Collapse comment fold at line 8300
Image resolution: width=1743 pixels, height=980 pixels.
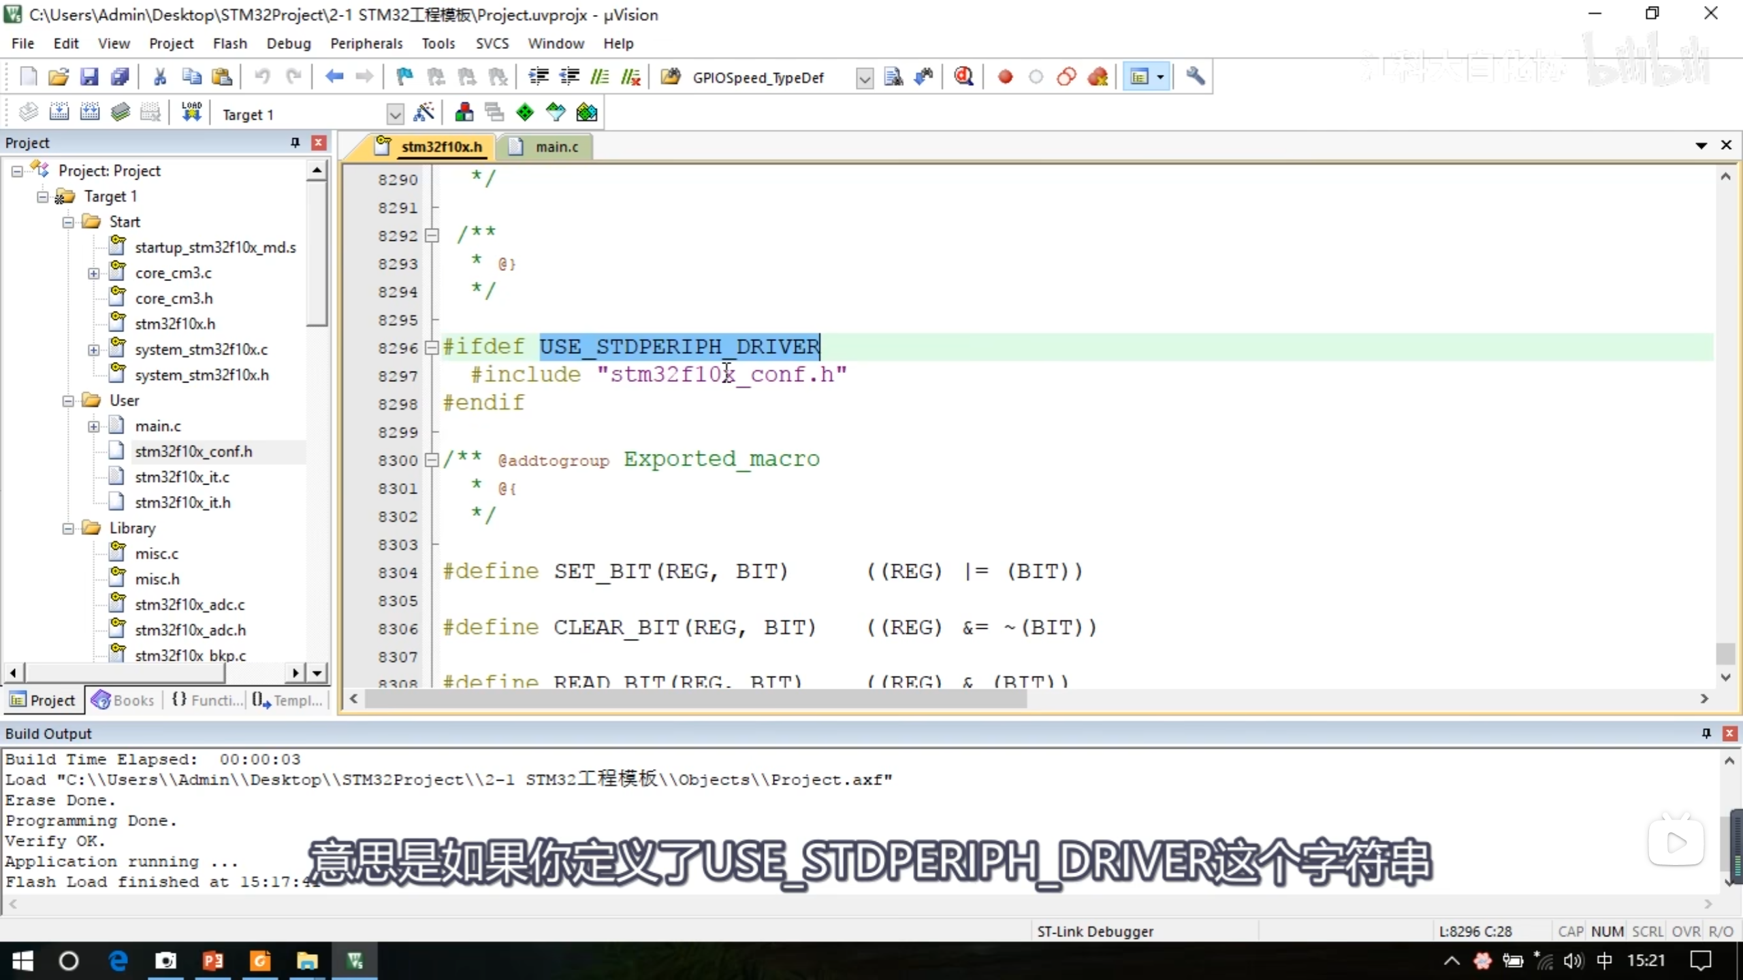431,461
